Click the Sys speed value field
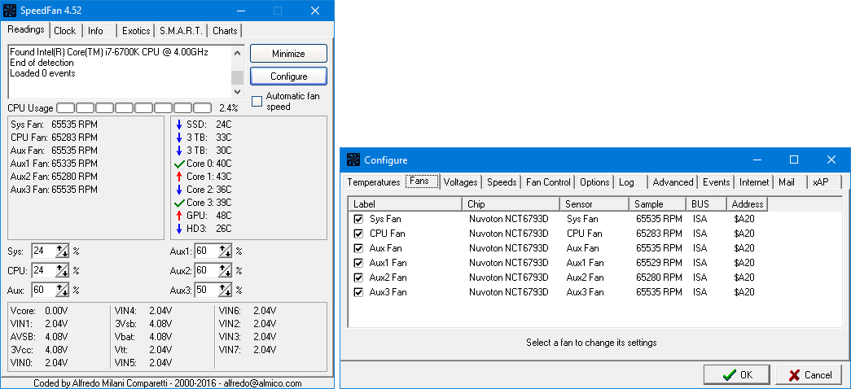Image resolution: width=851 pixels, height=389 pixels. (43, 251)
